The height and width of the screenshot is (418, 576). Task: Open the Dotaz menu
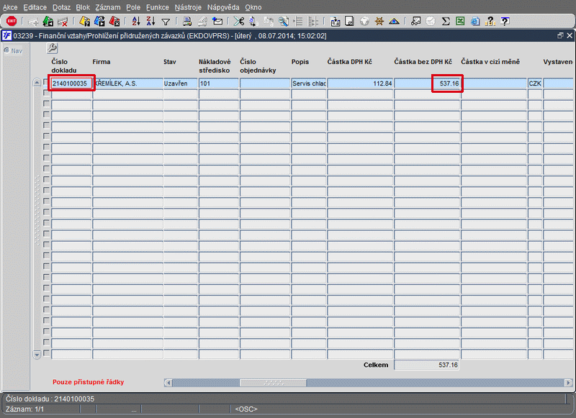61,7
